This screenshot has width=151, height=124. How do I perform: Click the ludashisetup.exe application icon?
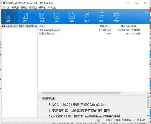click(x=40, y=30)
